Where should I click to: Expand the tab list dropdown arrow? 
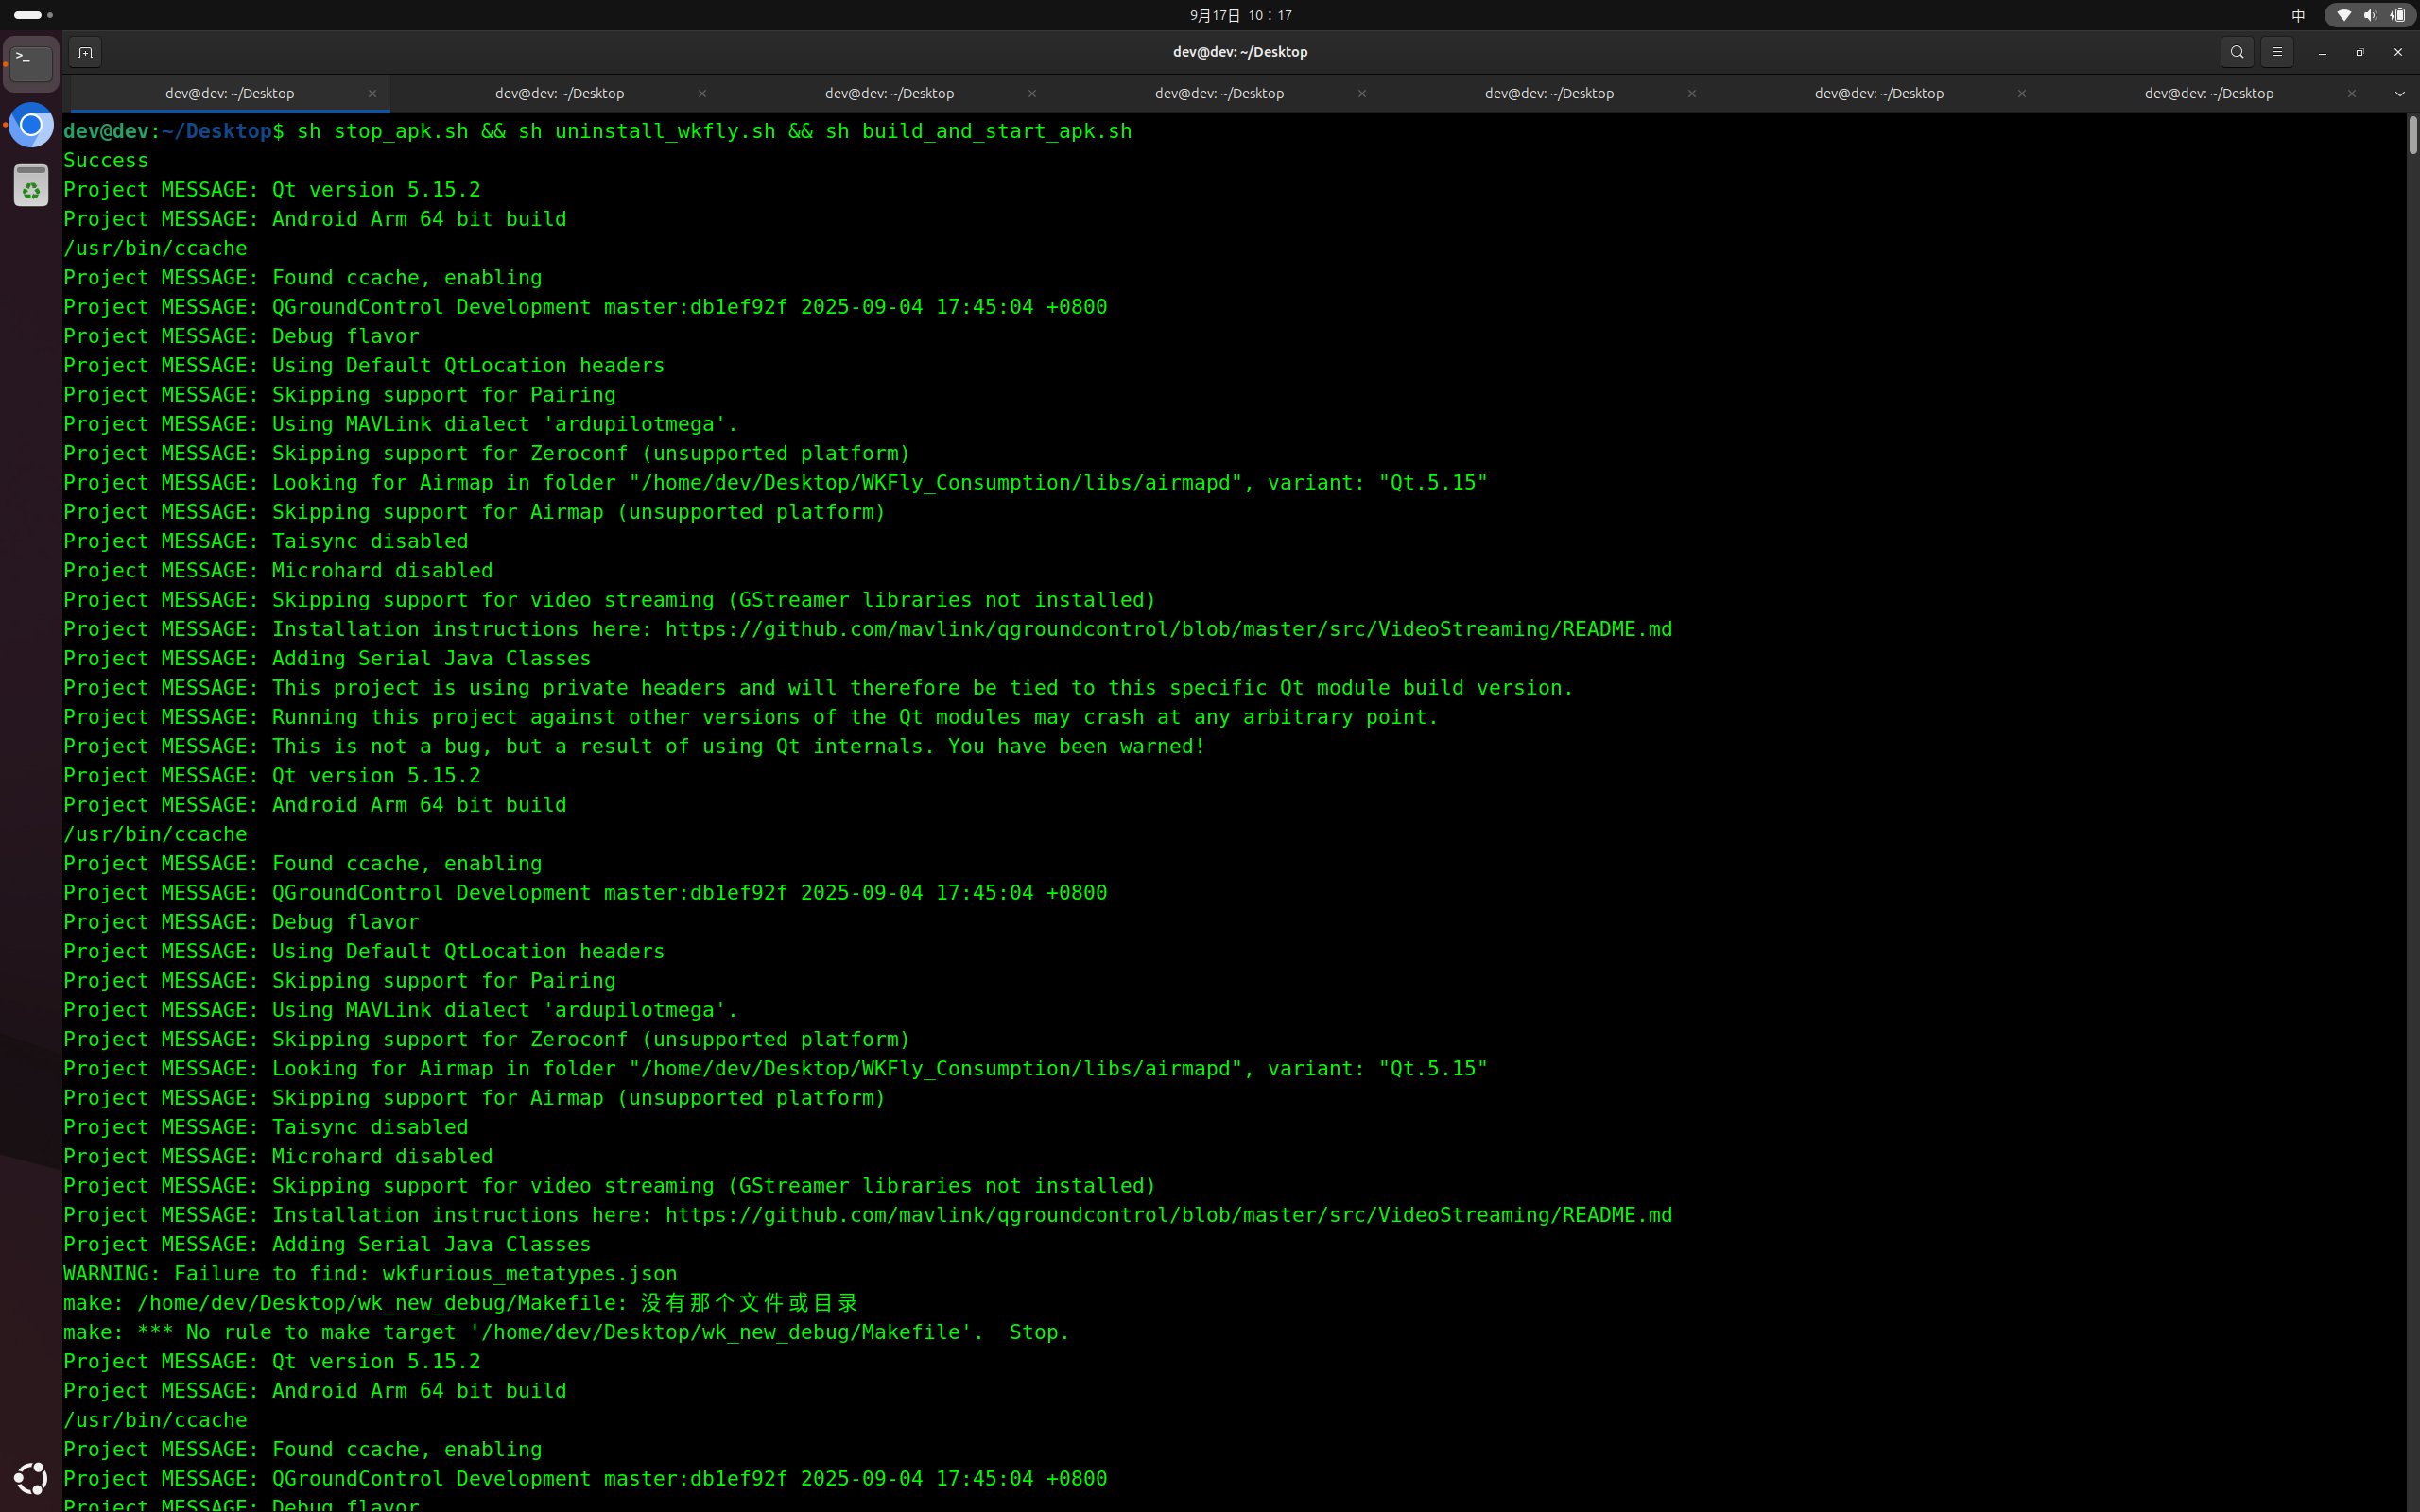pyautogui.click(x=2399, y=94)
